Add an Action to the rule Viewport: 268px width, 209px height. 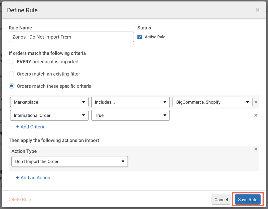(33, 178)
